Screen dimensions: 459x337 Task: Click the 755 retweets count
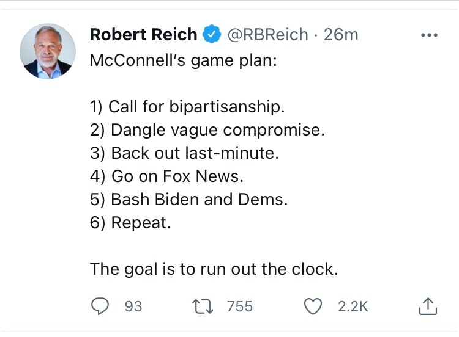(x=239, y=306)
